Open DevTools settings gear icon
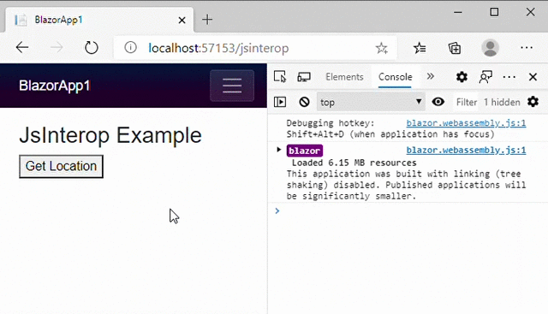The width and height of the screenshot is (548, 314). point(462,77)
